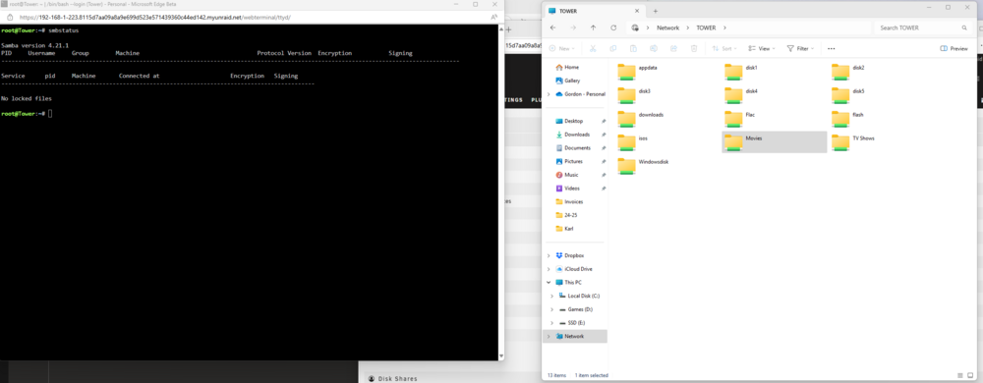Open Music quick access item
The height and width of the screenshot is (383, 983).
pyautogui.click(x=571, y=175)
